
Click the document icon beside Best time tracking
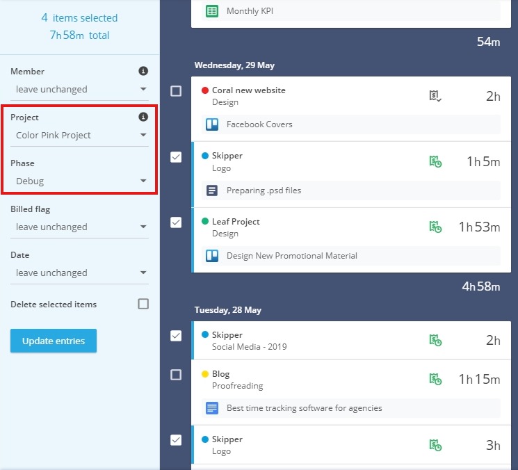(x=212, y=408)
